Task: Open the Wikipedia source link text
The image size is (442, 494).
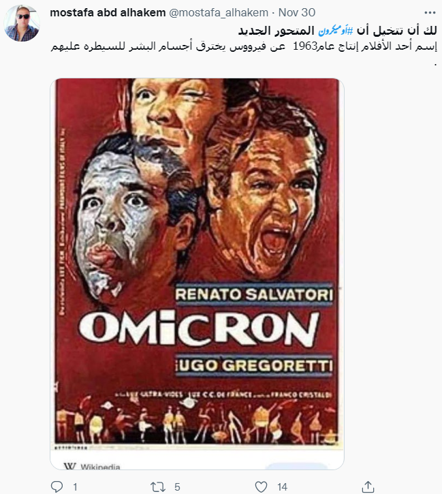Action: coord(100,467)
